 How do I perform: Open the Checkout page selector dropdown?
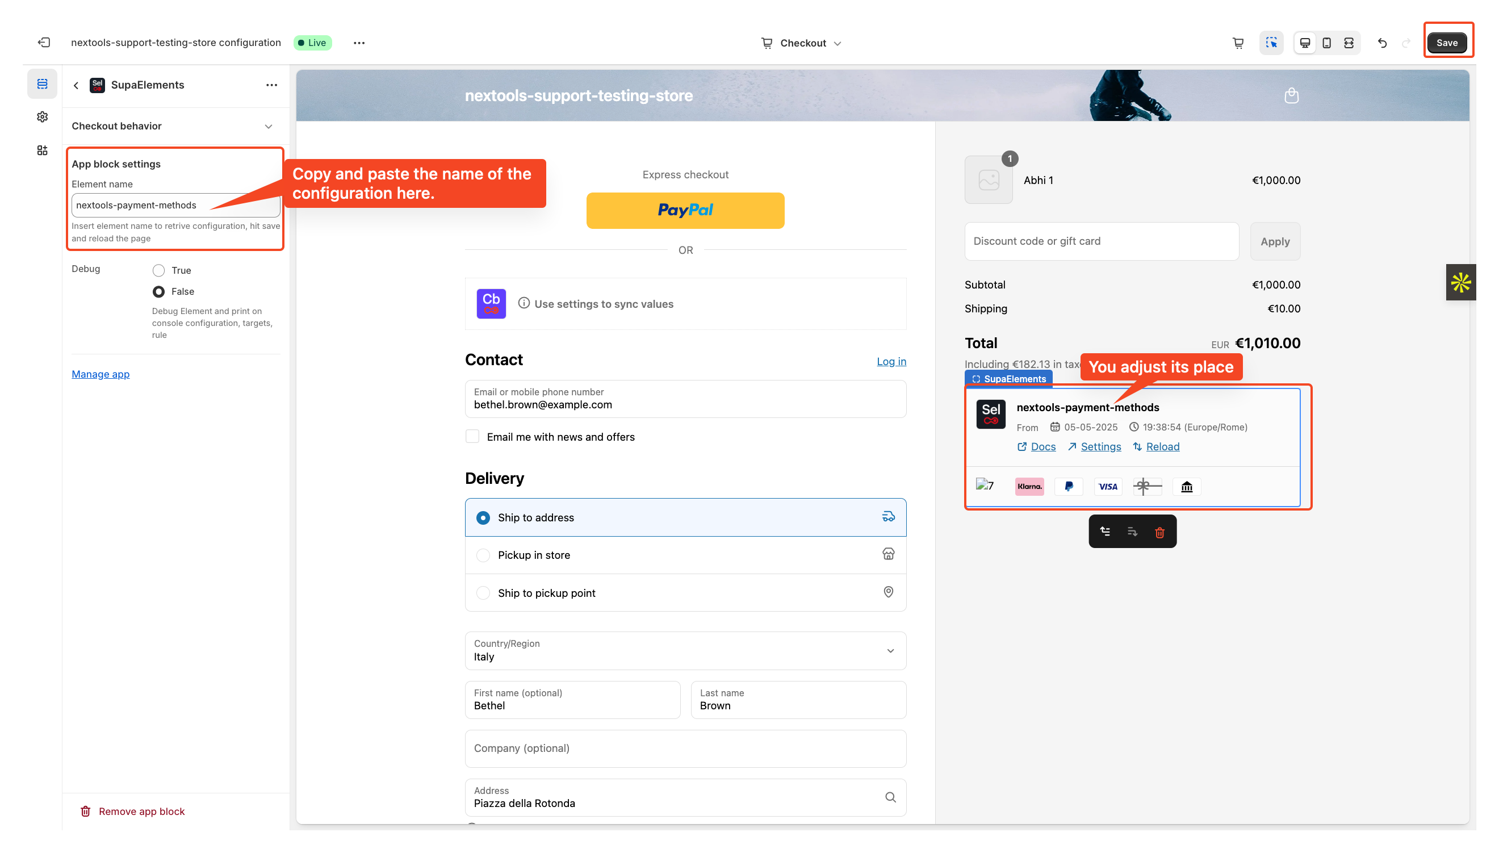801,43
